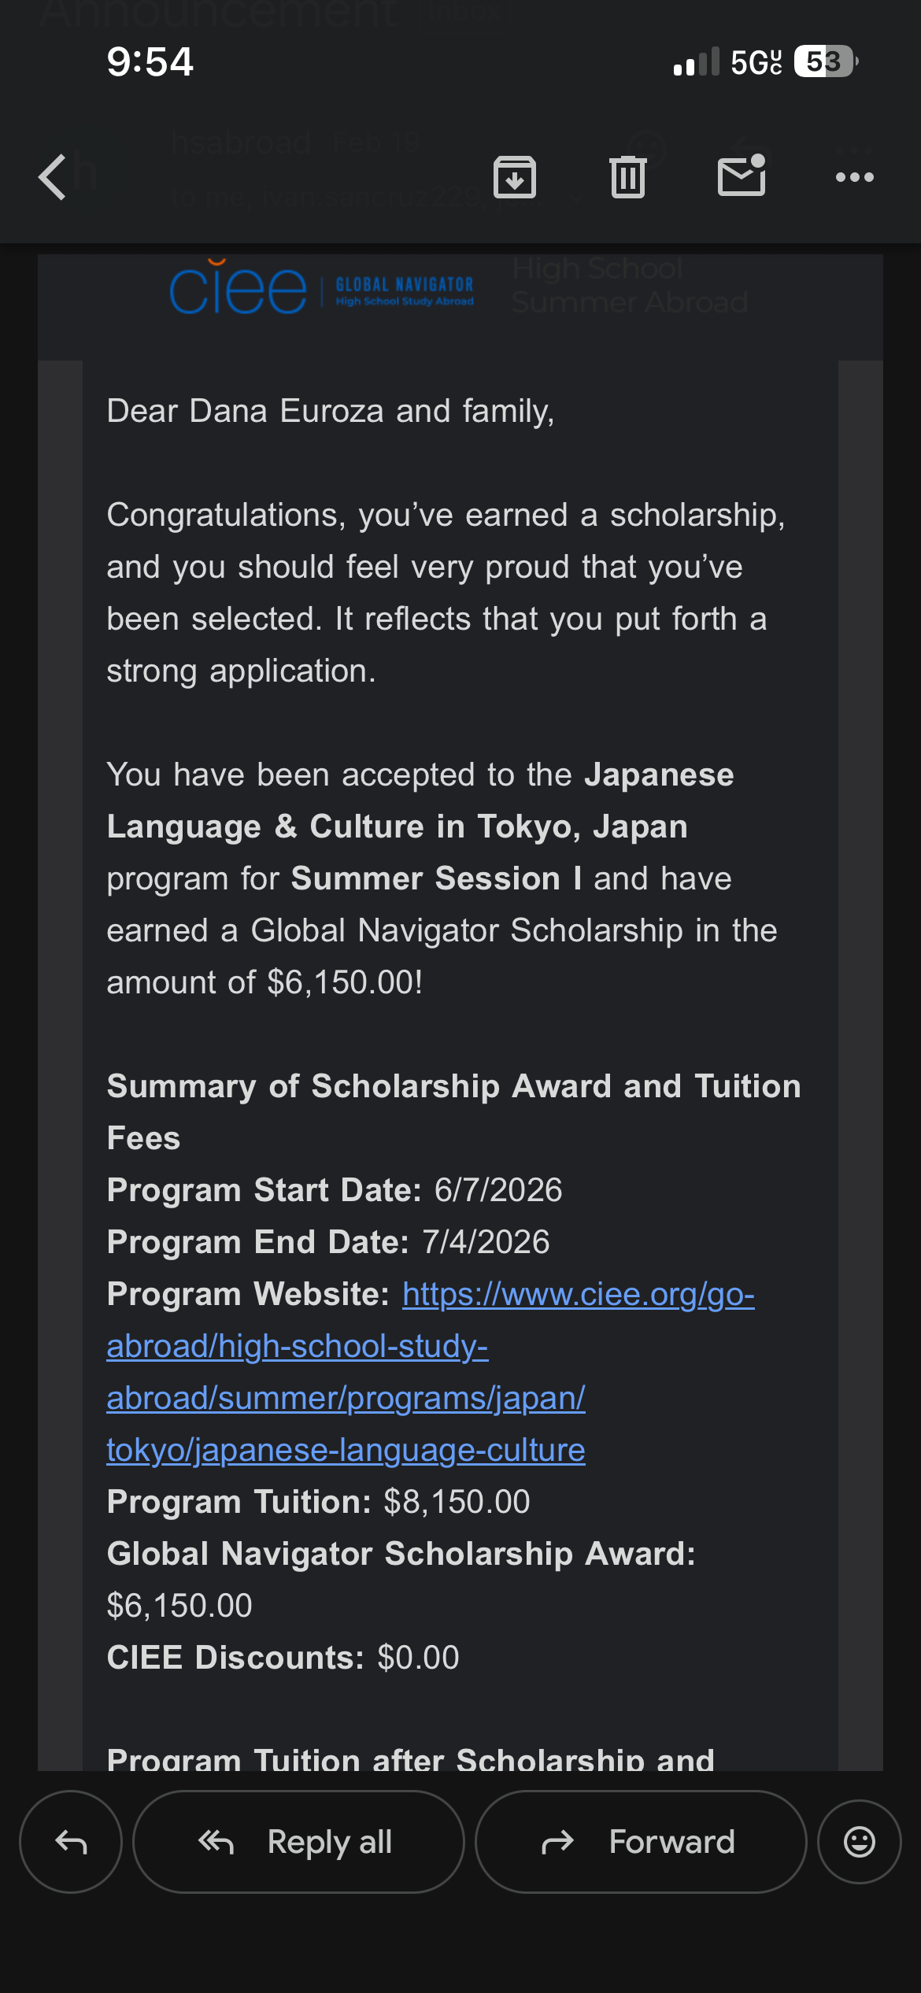Open the three-dot more options menu

point(855,177)
